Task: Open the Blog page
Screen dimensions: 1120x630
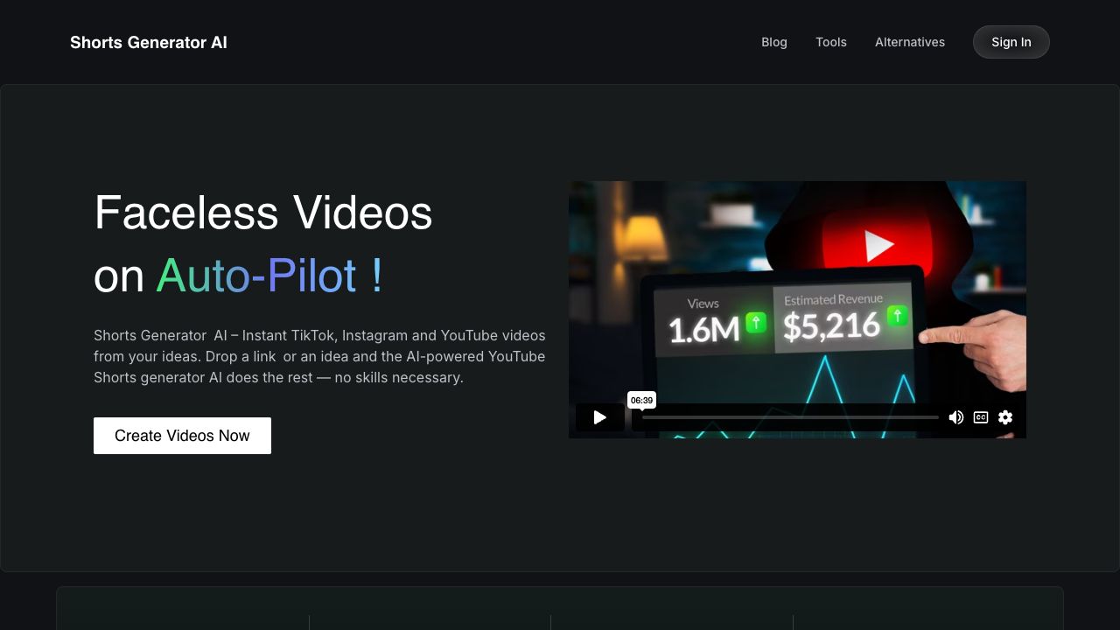Action: [773, 42]
